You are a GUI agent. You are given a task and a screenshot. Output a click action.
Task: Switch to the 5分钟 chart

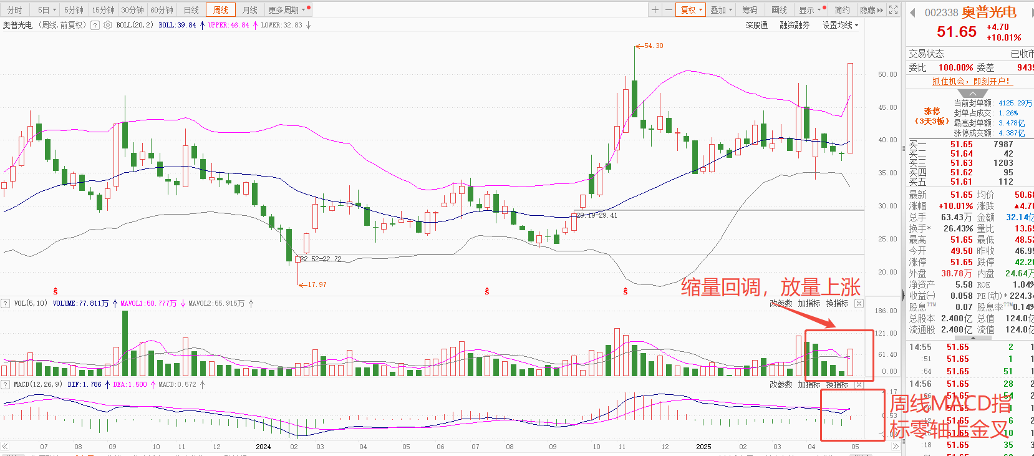point(74,10)
